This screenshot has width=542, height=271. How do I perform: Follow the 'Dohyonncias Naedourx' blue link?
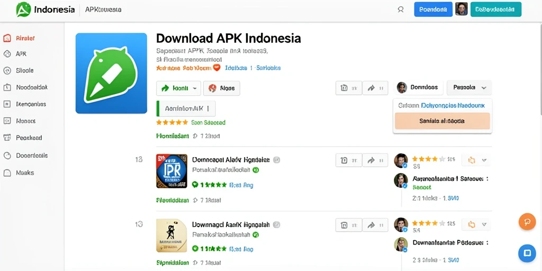tap(453, 105)
